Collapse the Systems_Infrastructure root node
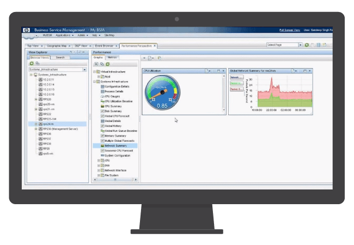Viewport: 354px width, 245px height. coord(31,75)
